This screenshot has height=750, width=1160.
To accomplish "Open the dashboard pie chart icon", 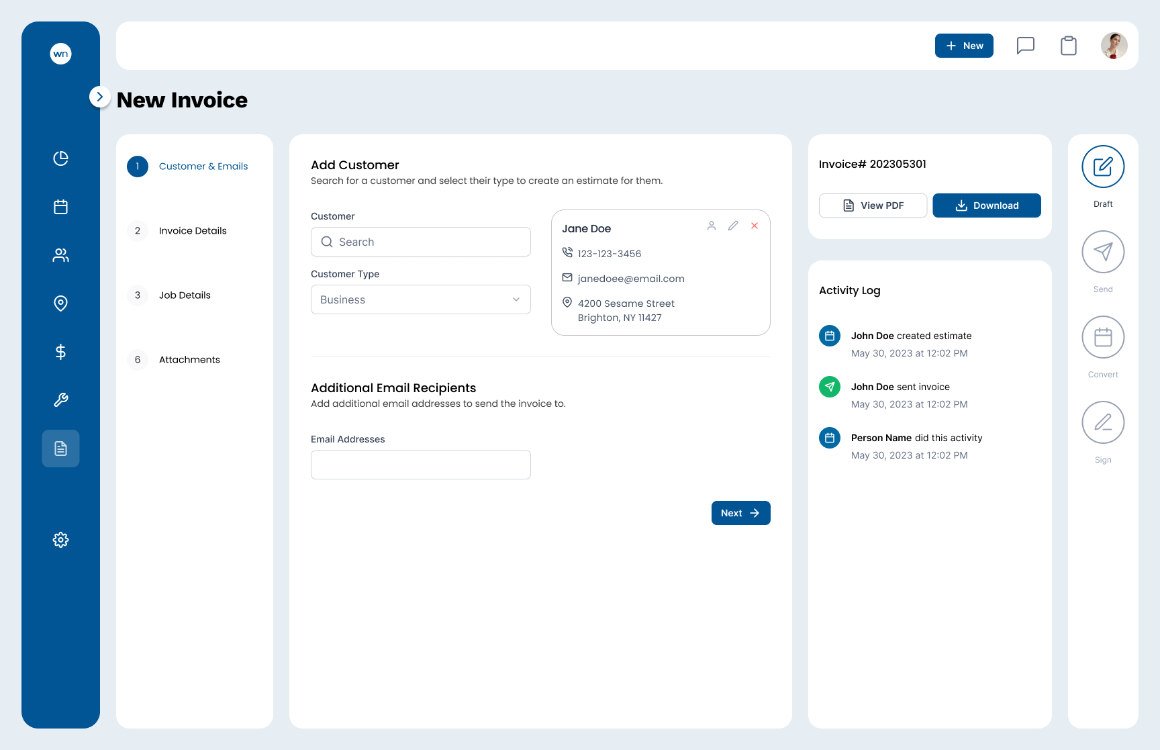I will [60, 158].
